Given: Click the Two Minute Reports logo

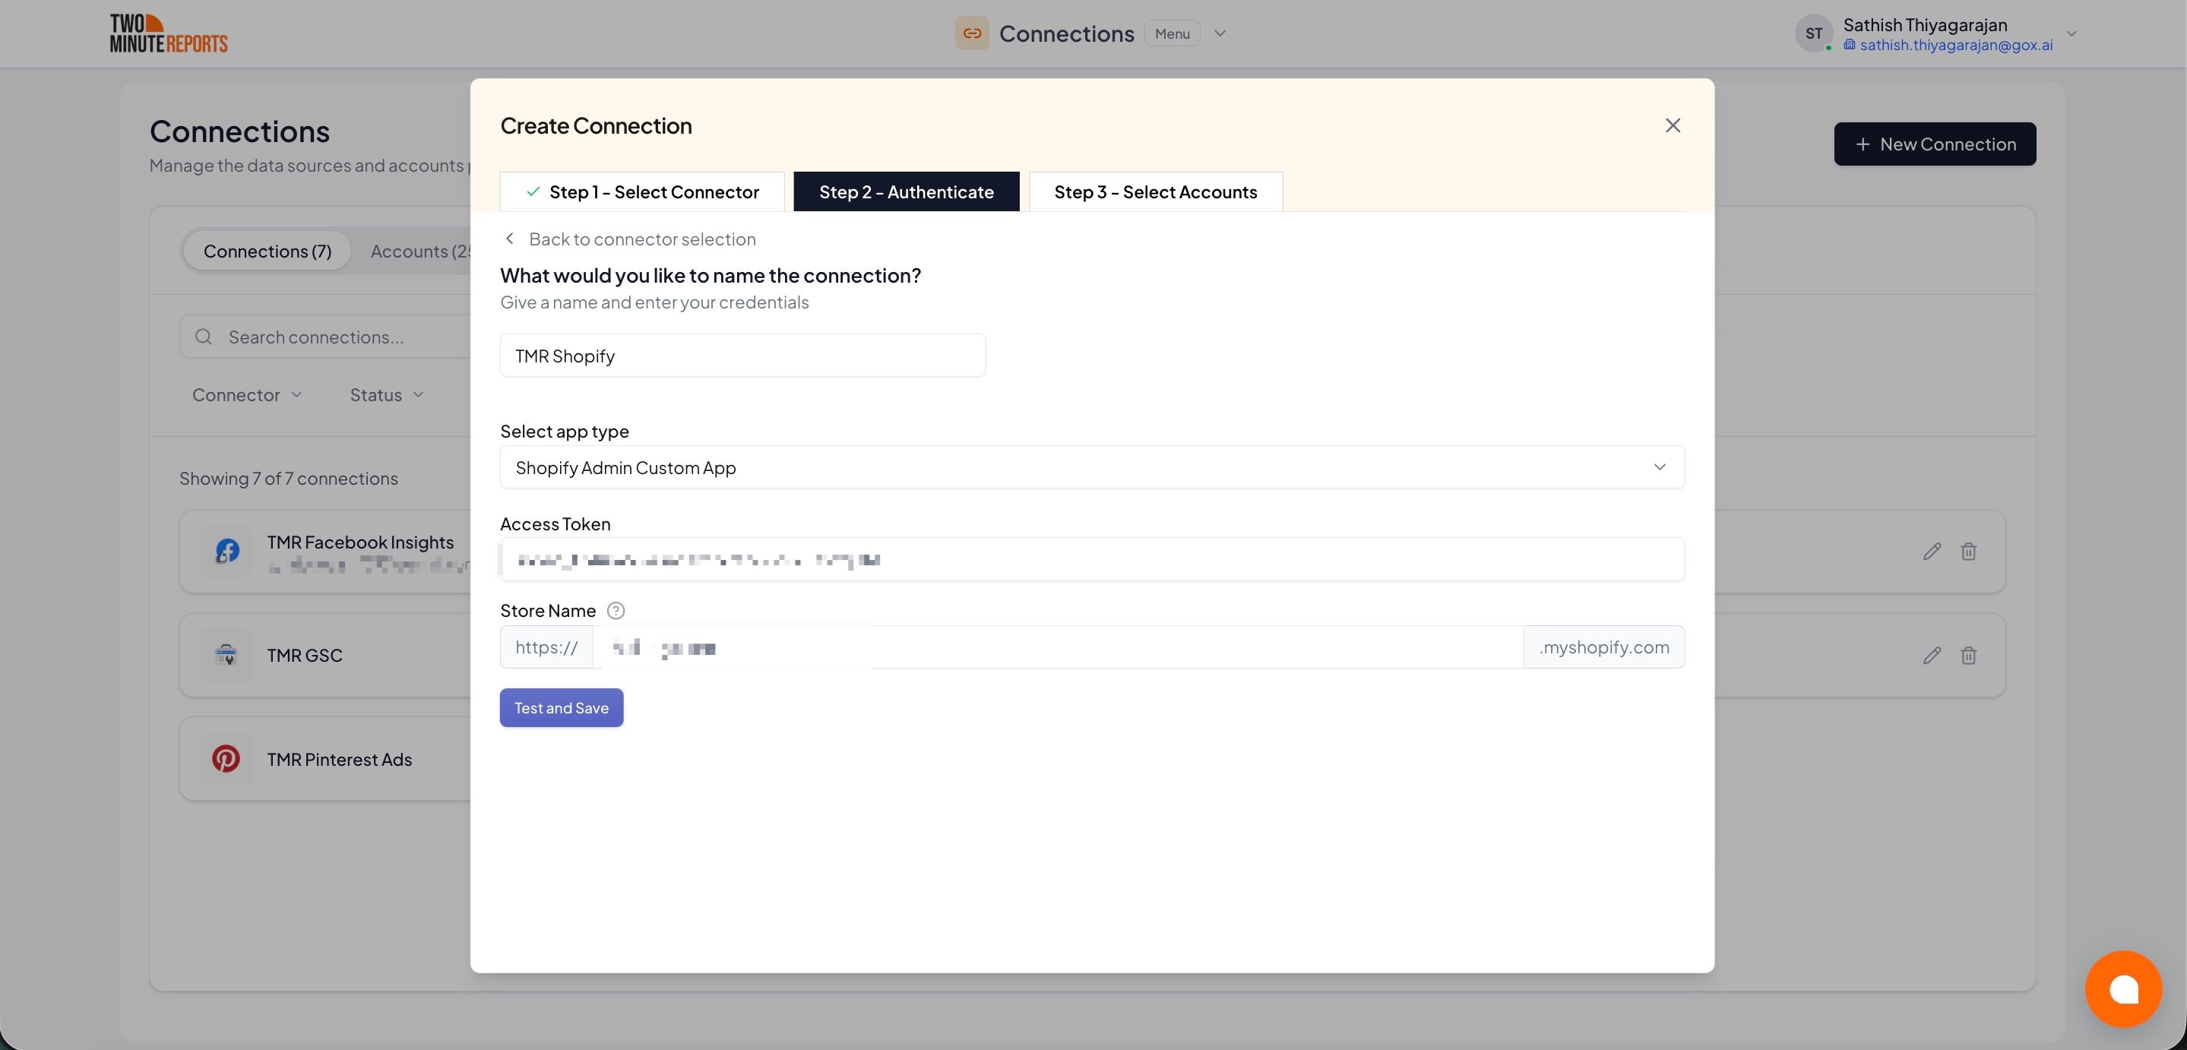Looking at the screenshot, I should pos(169,34).
